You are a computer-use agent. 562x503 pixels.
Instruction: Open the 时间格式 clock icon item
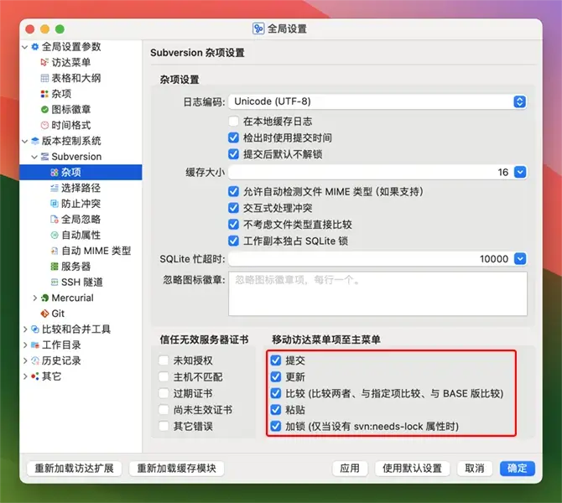tap(44, 125)
